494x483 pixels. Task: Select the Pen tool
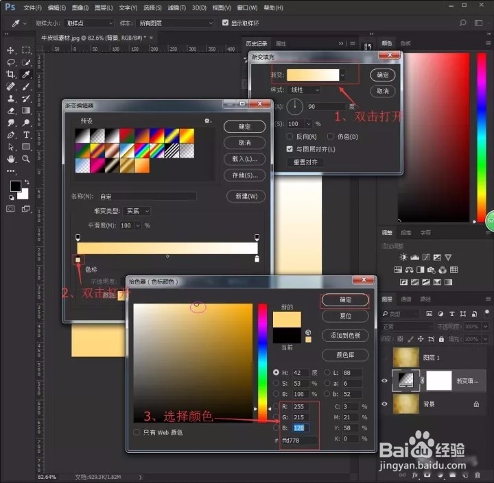(11, 135)
